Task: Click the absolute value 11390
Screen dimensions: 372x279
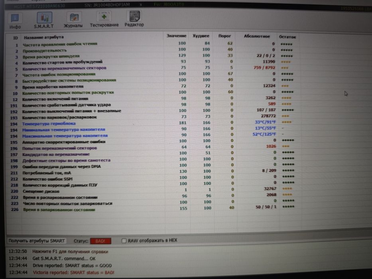Action: (x=269, y=62)
